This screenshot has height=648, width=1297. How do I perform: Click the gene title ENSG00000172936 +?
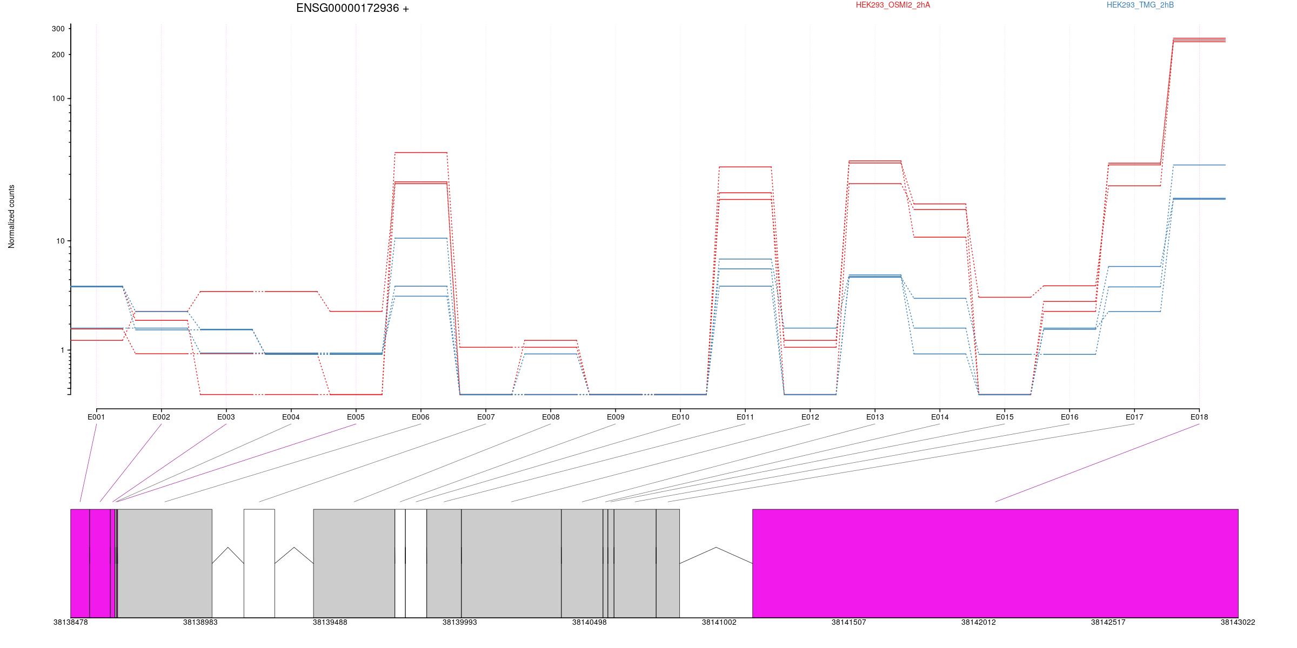point(352,8)
